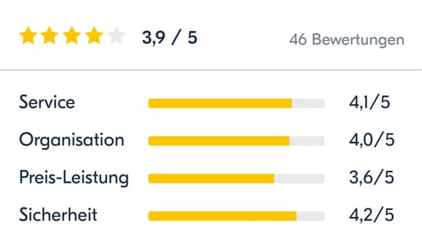Screen dimensions: 422x249
Task: Click the first yellow rating star
Action: (x=28, y=35)
